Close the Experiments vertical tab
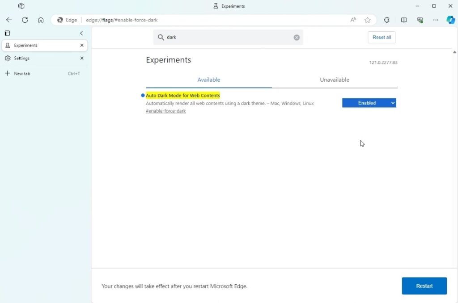458x303 pixels. (82, 45)
